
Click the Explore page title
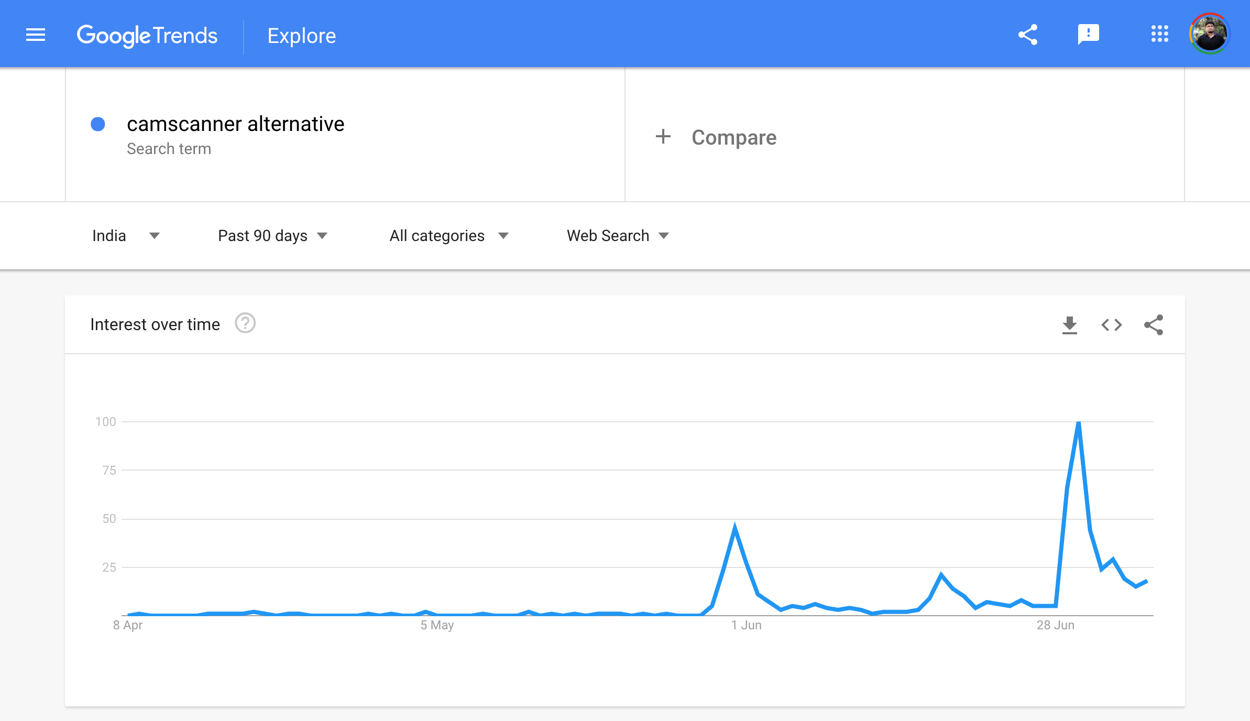(302, 36)
